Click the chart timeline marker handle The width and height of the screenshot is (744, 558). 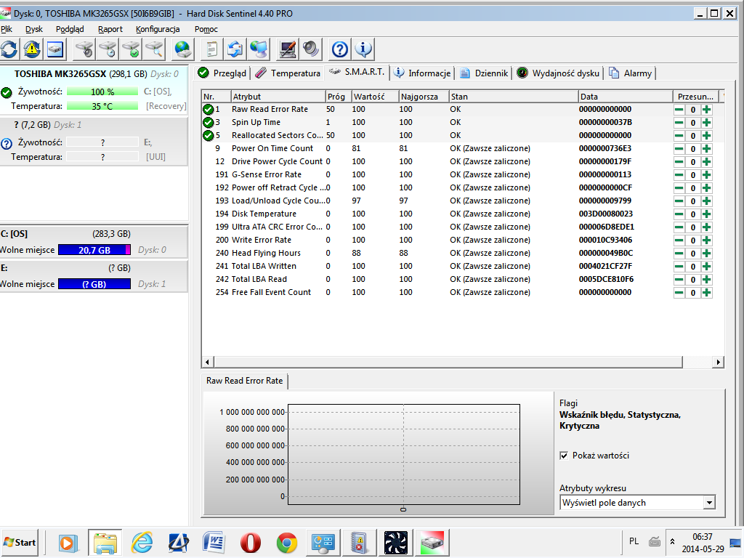403,509
